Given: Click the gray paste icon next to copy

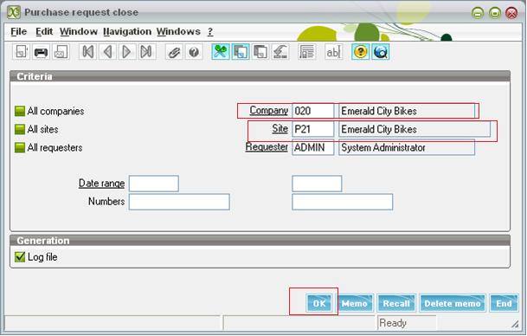Looking at the screenshot, I should click(260, 52).
